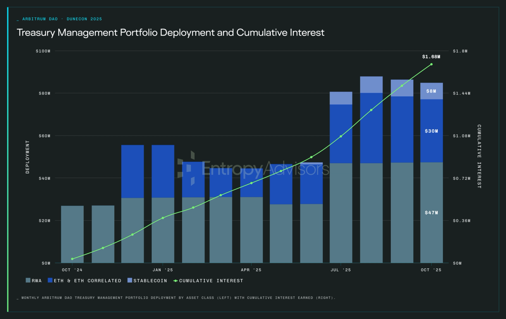Click the $1.8M right axis label
The height and width of the screenshot is (319, 506).
(x=460, y=51)
